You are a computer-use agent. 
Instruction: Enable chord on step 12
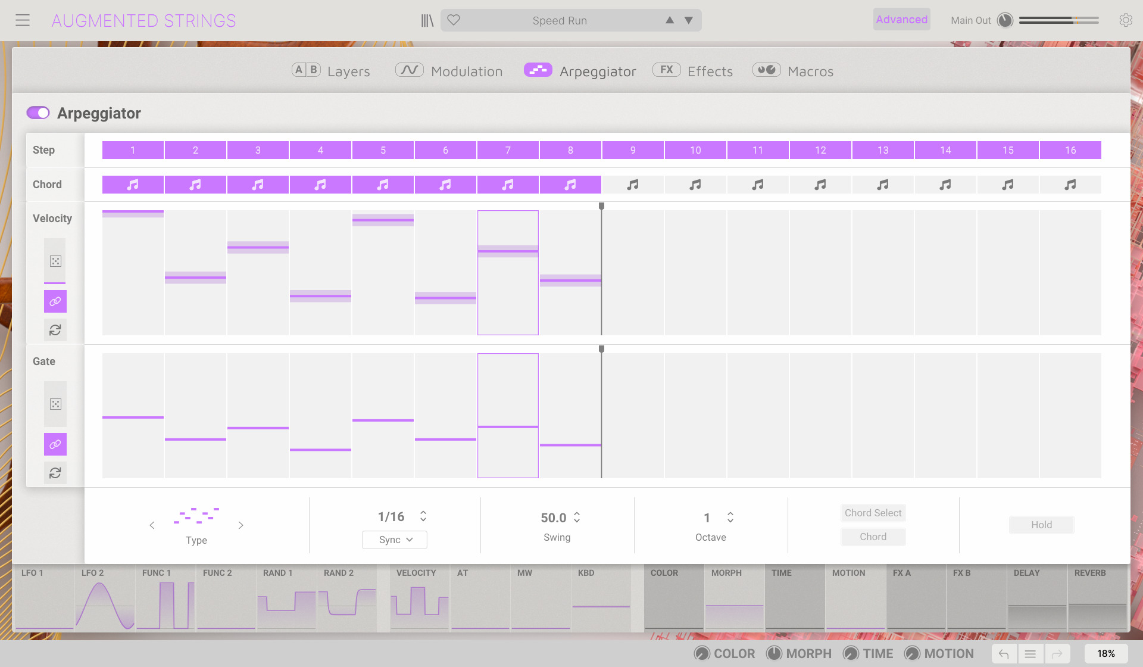click(x=820, y=185)
